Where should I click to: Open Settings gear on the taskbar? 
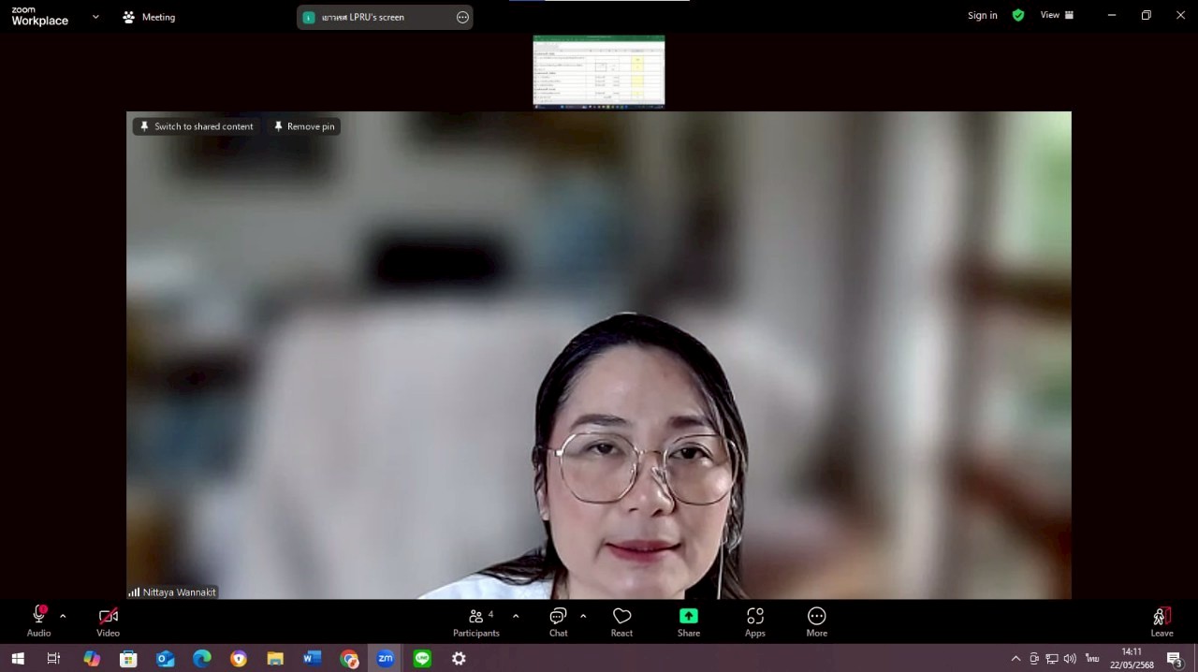(x=459, y=659)
